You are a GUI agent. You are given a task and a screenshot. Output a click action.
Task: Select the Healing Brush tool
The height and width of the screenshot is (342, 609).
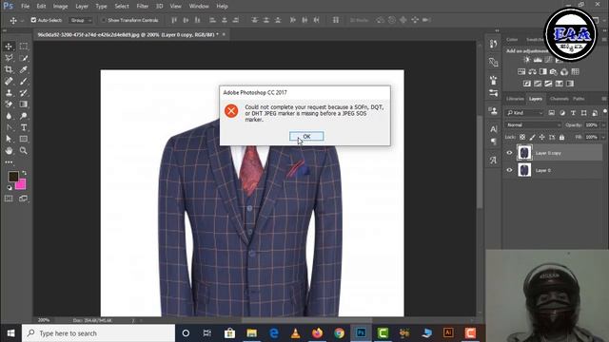tap(9, 81)
